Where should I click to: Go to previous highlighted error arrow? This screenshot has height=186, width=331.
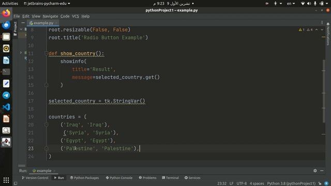tap(317, 30)
